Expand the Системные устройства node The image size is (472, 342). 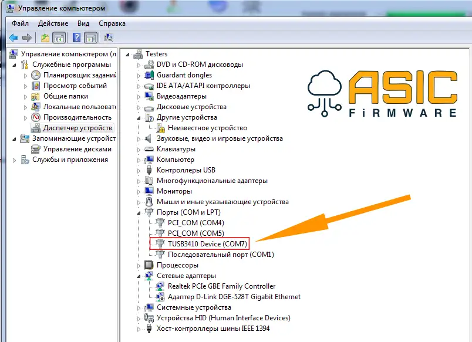[139, 308]
